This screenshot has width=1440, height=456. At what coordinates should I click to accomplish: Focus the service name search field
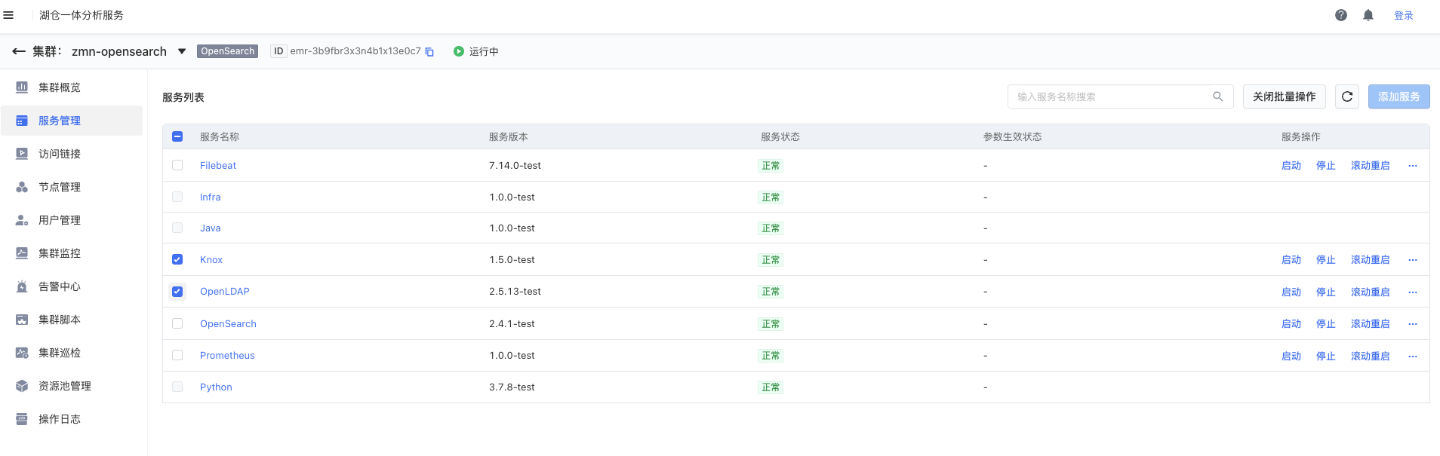click(1109, 96)
